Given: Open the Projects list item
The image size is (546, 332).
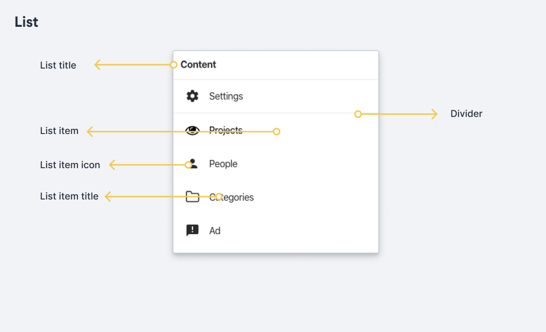Looking at the screenshot, I should [225, 130].
